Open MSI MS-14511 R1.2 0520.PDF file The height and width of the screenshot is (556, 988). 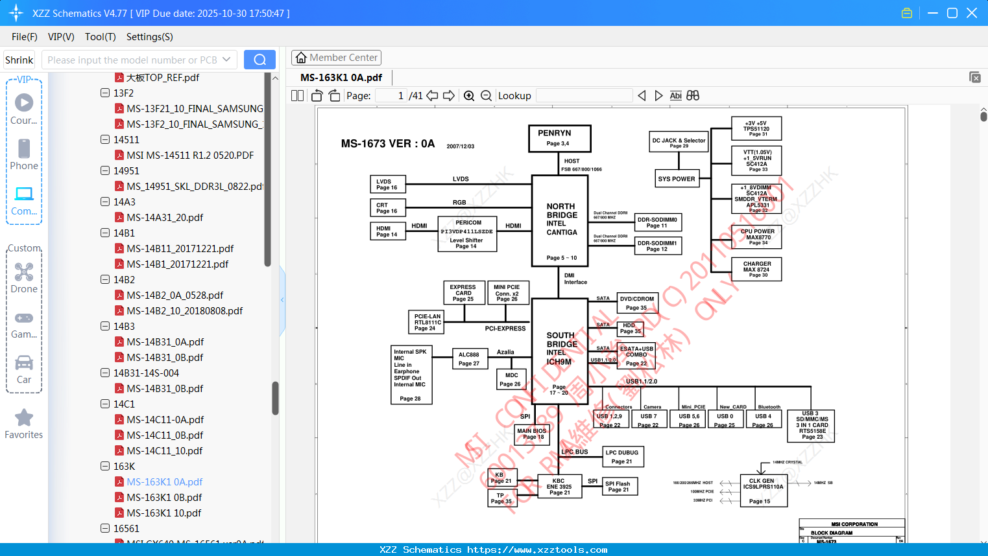tap(190, 156)
